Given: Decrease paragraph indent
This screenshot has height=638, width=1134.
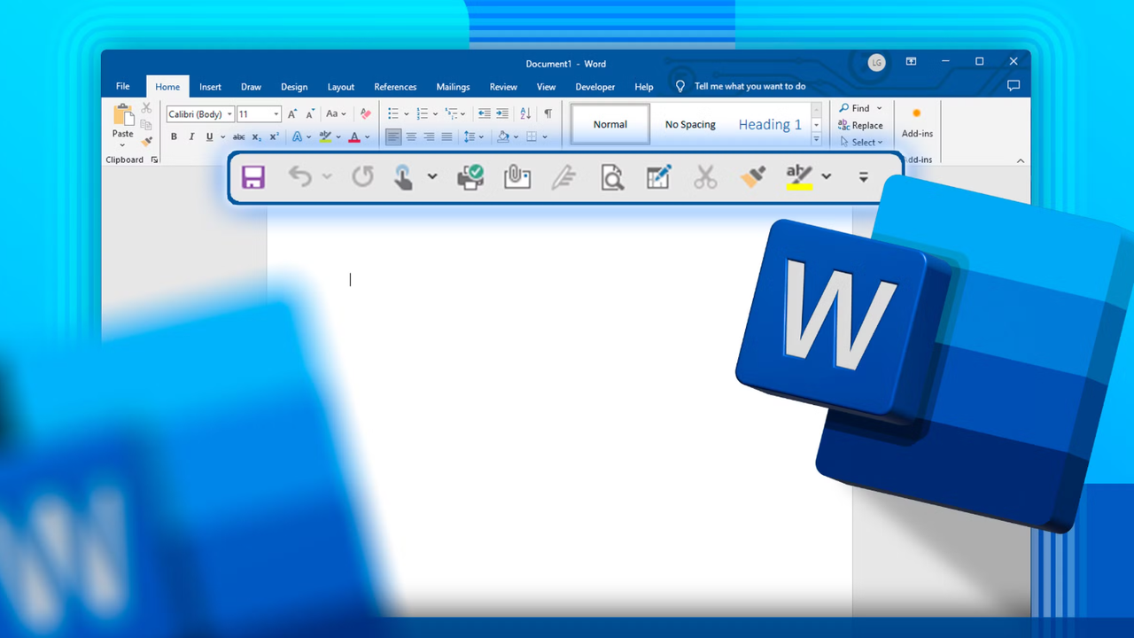Looking at the screenshot, I should 484,114.
